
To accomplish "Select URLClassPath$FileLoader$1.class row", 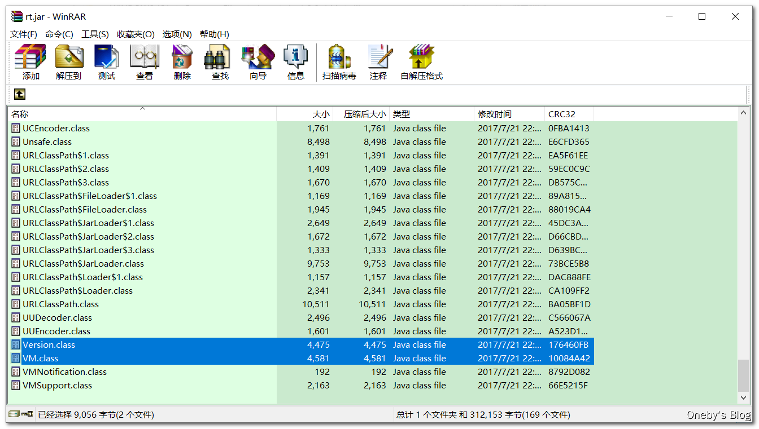I will click(302, 196).
